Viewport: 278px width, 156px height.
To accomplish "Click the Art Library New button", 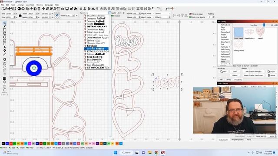I will pos(223,71).
